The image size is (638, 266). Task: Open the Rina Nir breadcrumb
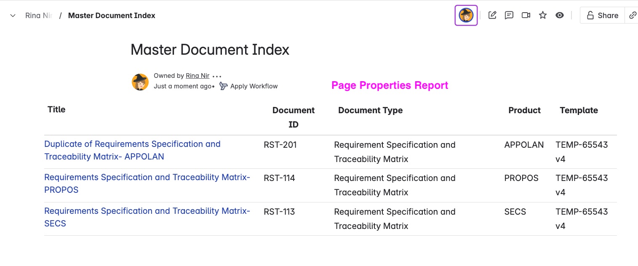coord(39,16)
